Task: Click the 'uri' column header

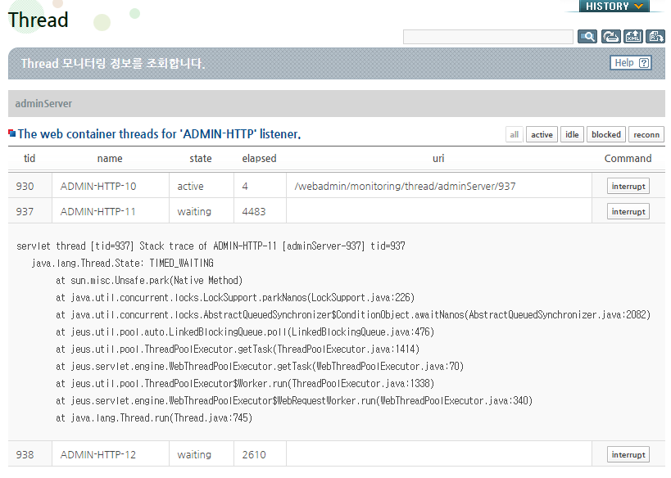Action: [x=438, y=159]
